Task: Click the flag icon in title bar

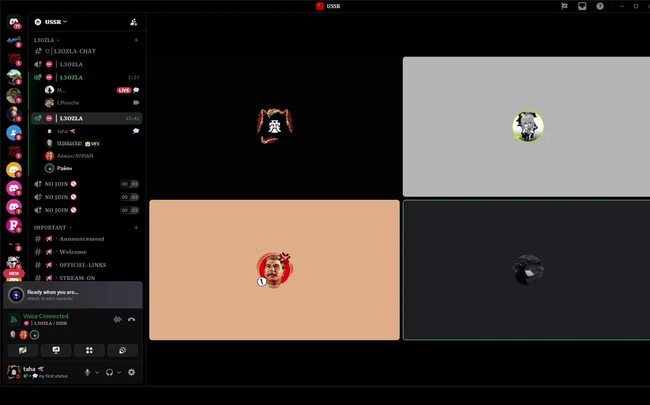Action: pyautogui.click(x=564, y=6)
